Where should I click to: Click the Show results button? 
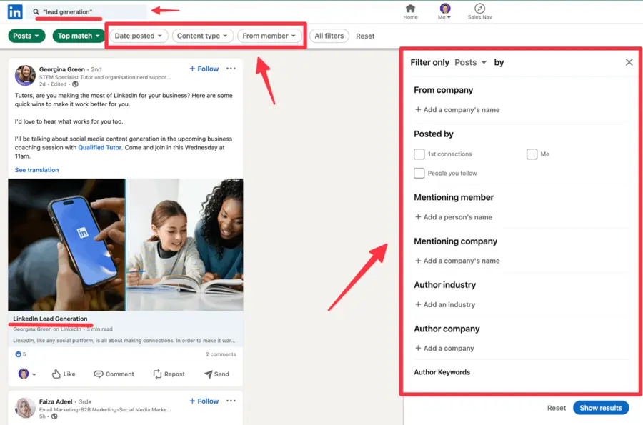pyautogui.click(x=601, y=408)
